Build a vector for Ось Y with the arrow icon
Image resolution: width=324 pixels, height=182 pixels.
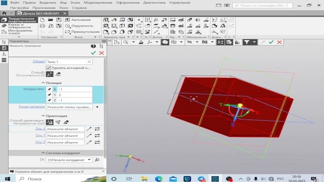(89, 135)
